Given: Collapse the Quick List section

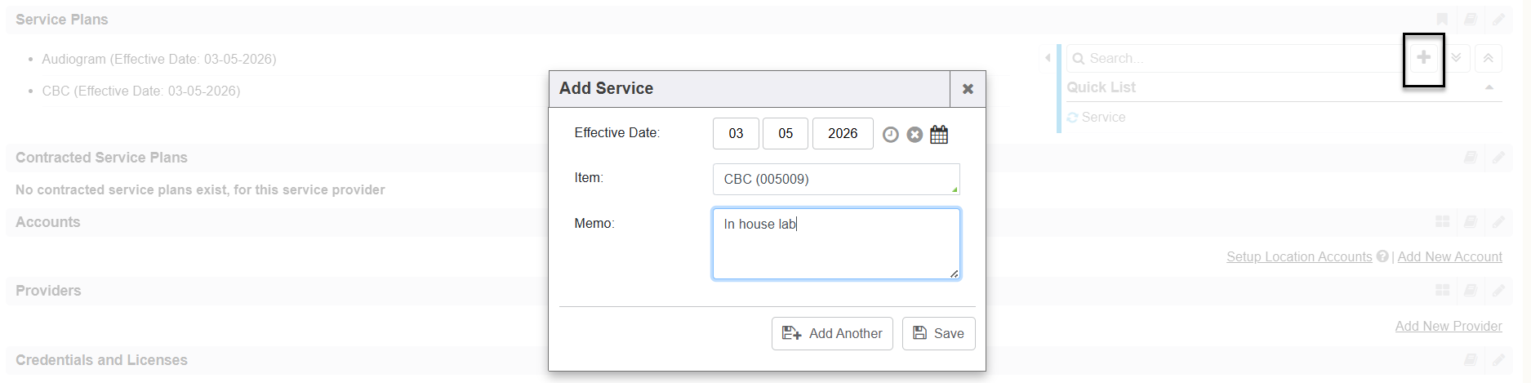Looking at the screenshot, I should (1489, 87).
